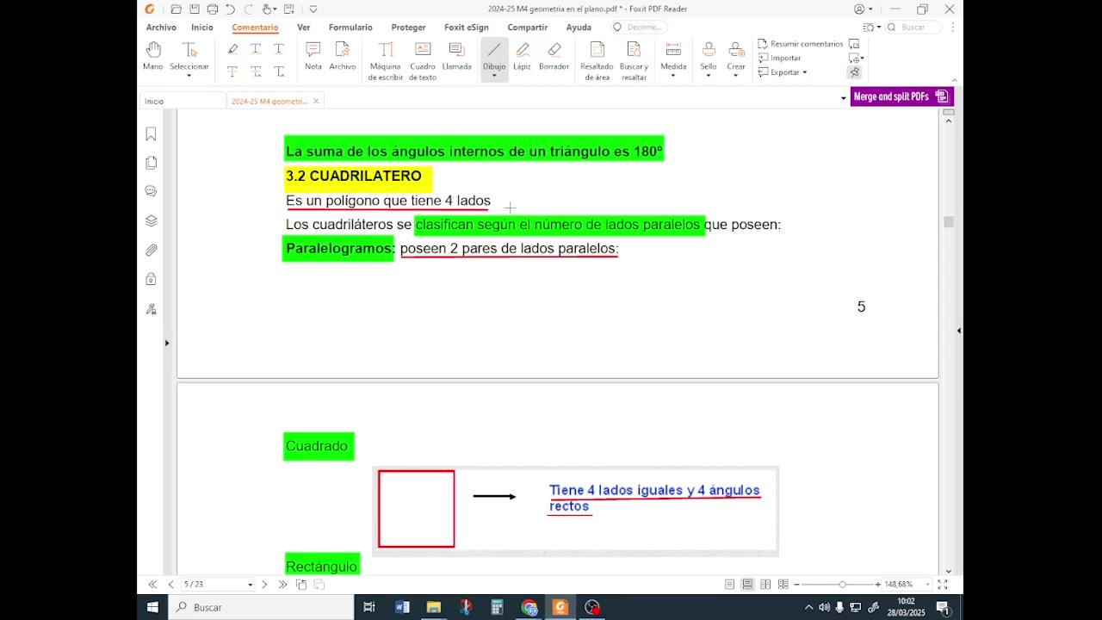Expand the Dibujo shapes dropdown
Screen dimensions: 1102x620
click(x=494, y=76)
